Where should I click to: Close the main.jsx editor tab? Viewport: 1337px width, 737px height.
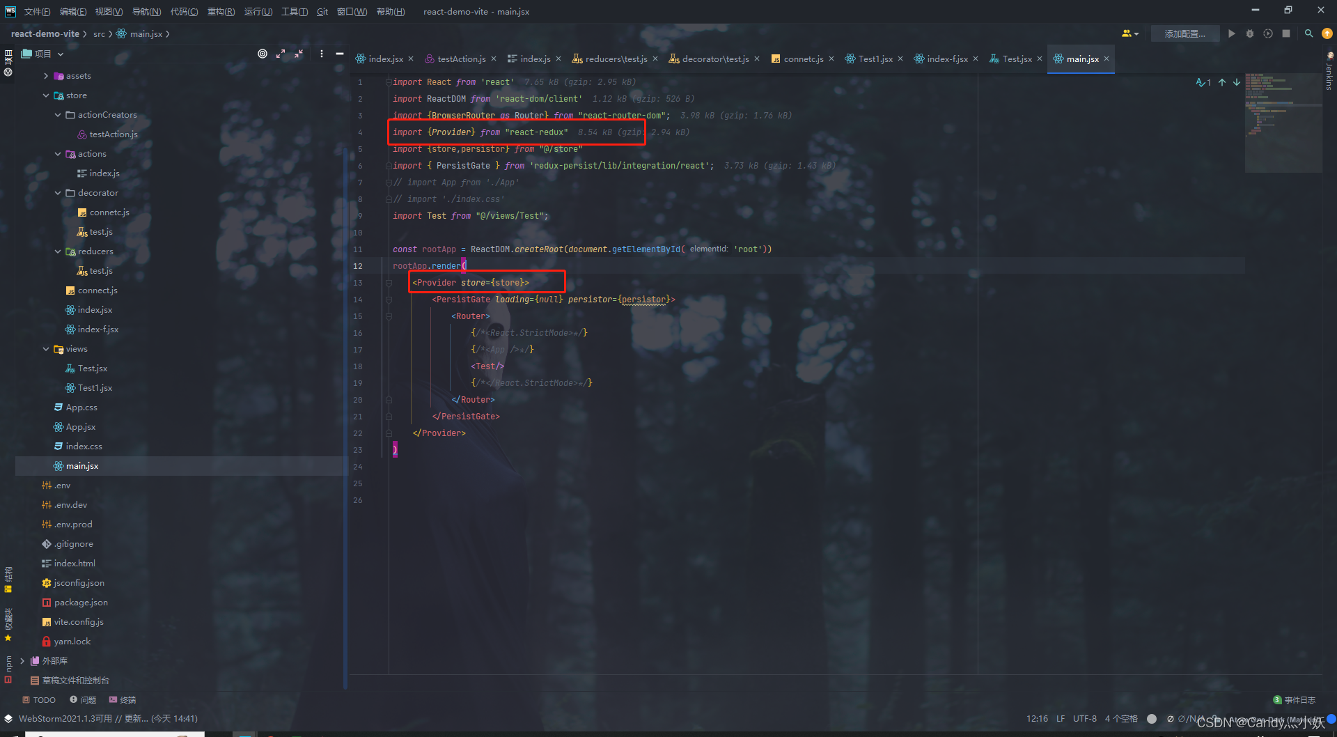point(1106,59)
